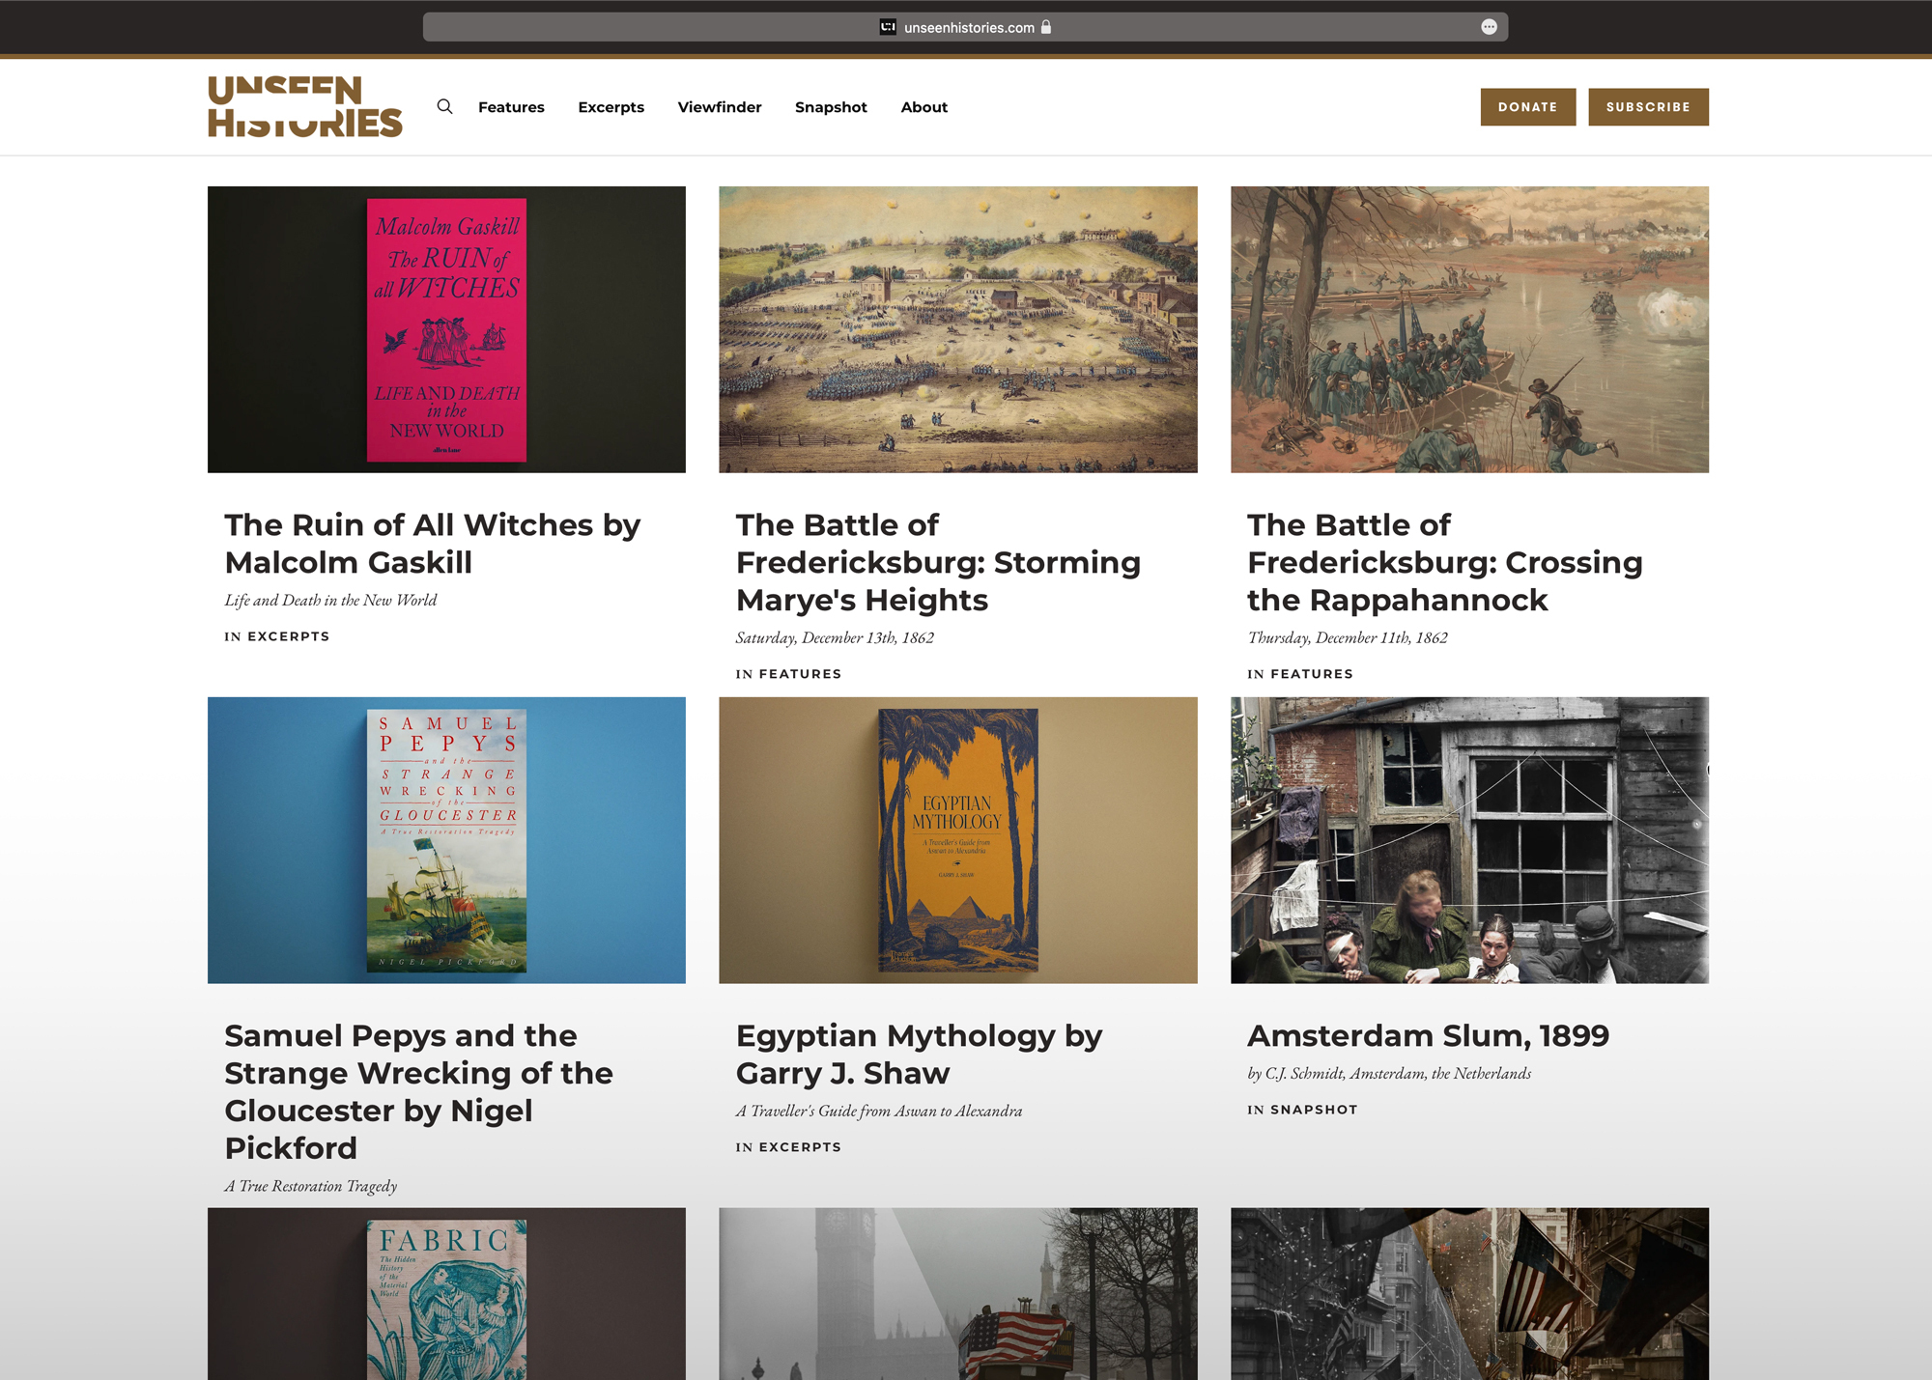Viewport: 1932px width, 1380px height.
Task: Click the Subscribe button
Action: 1648,107
